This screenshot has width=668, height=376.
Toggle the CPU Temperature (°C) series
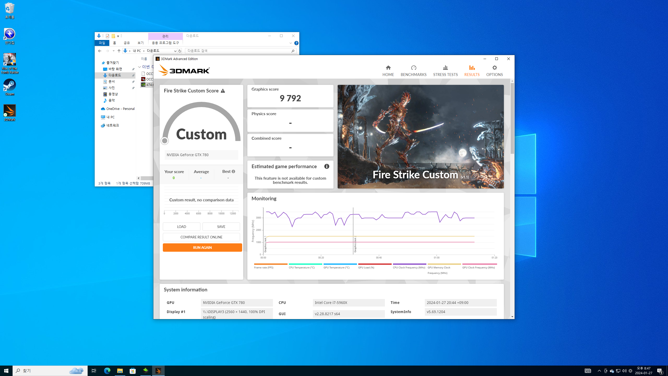click(305, 266)
